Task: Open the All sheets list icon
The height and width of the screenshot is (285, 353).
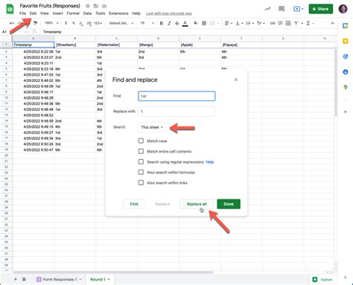Action: [24, 279]
